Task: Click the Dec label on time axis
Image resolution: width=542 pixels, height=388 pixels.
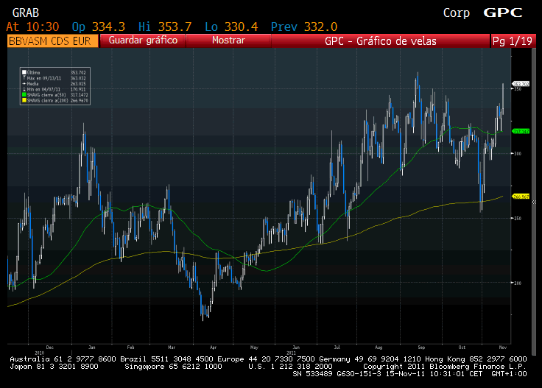Action: tap(50, 348)
